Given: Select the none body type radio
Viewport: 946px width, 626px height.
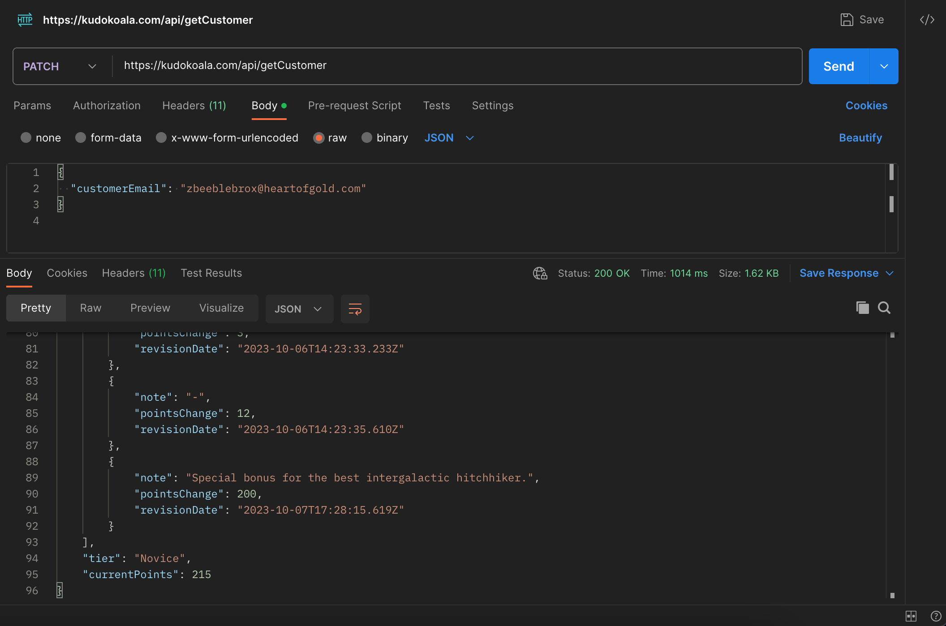Looking at the screenshot, I should (26, 137).
